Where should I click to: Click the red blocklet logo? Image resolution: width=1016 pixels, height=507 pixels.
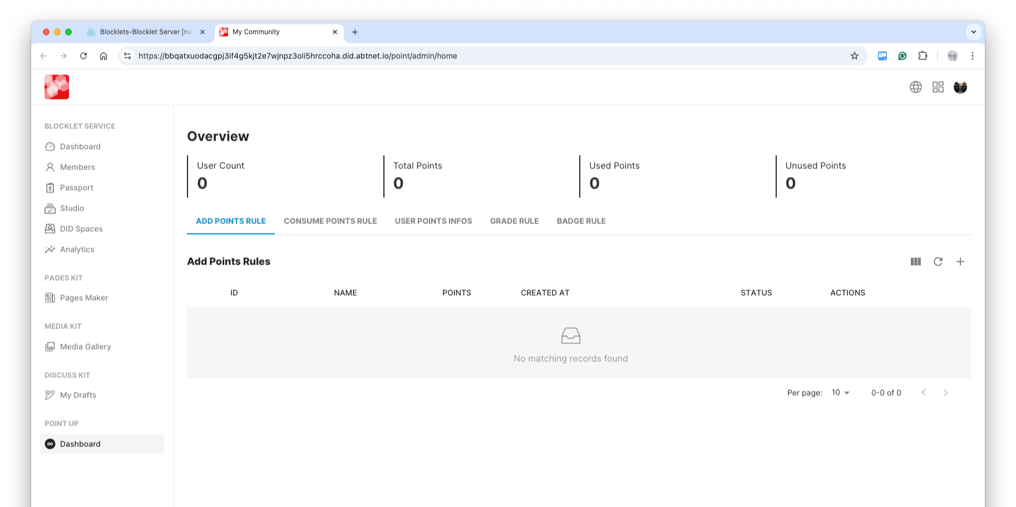tap(57, 87)
